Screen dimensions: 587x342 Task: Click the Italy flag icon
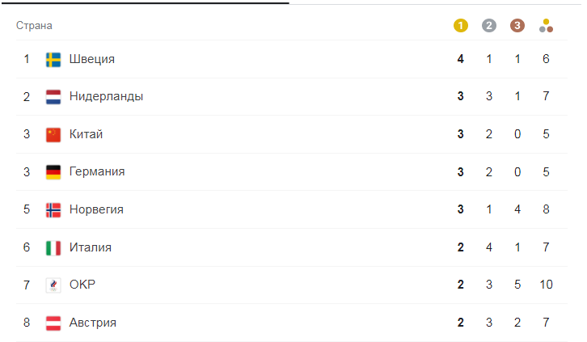[53, 247]
